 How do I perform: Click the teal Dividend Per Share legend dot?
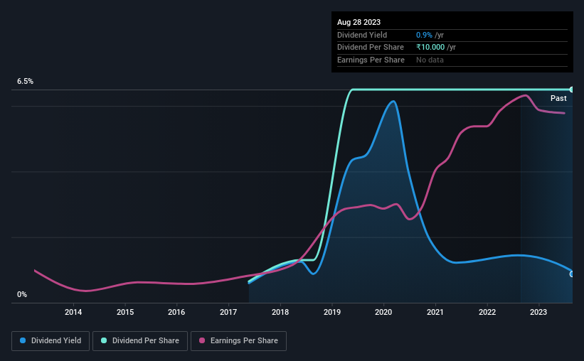104,340
